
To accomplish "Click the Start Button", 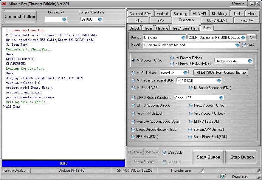I will pyautogui.click(x=208, y=157).
